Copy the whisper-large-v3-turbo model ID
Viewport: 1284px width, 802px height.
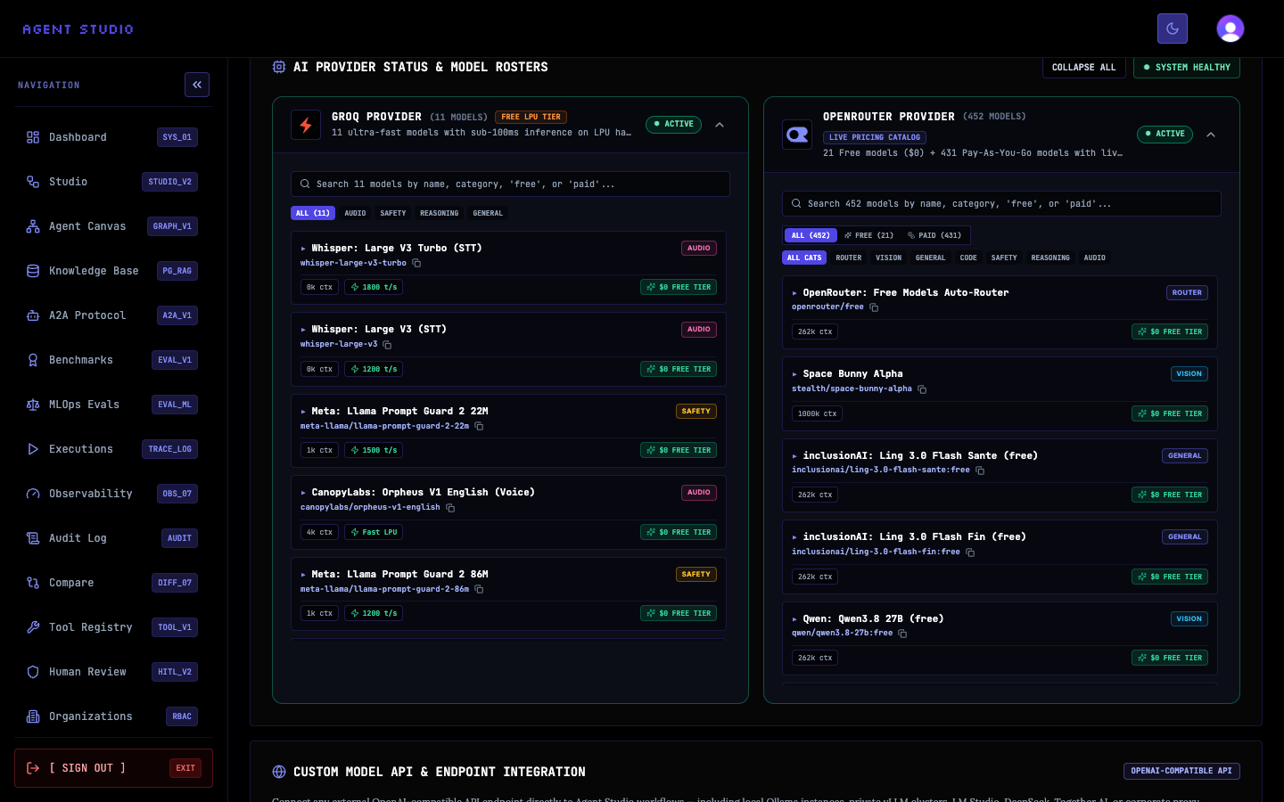(x=416, y=263)
